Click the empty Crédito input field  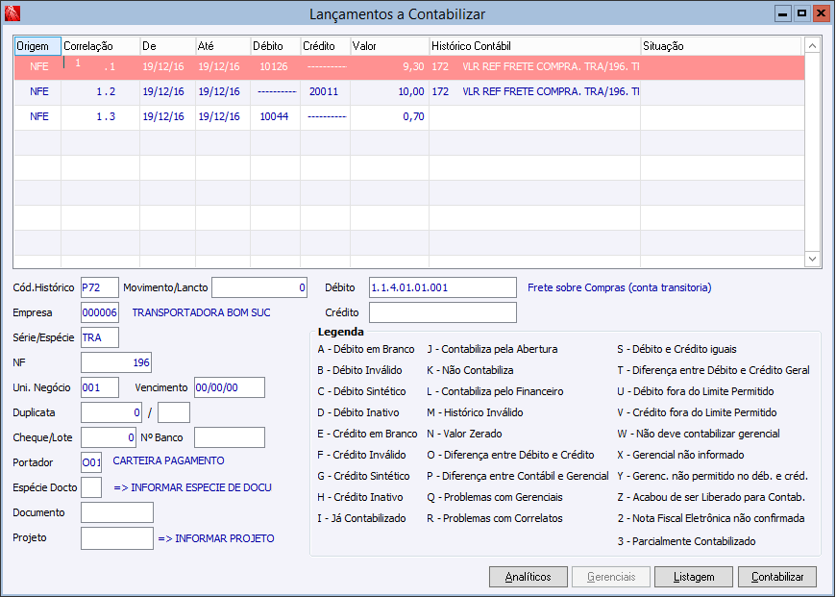(443, 312)
